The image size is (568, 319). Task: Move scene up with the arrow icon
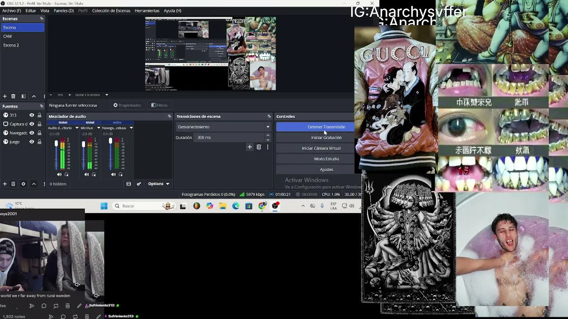[x=34, y=96]
